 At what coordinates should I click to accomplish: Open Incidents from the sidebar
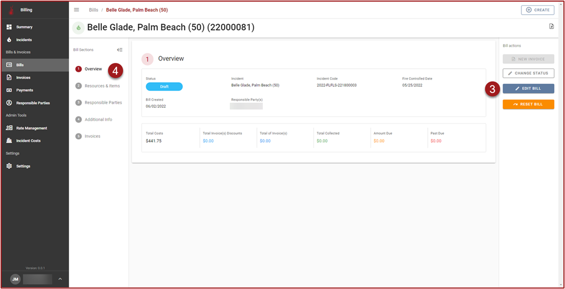23,40
